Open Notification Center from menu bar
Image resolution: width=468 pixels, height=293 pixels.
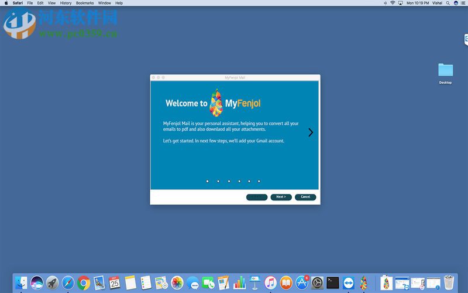pyautogui.click(x=463, y=3)
